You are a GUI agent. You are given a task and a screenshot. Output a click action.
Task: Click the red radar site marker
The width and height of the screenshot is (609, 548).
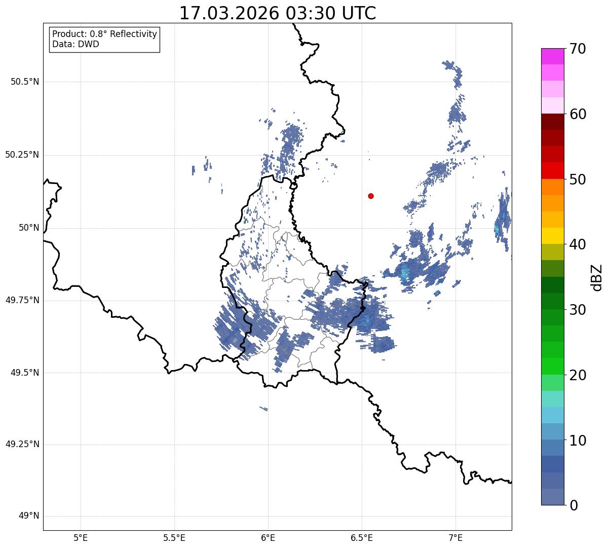tap(371, 196)
